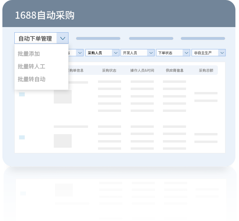Expand the 下单状态 filter dropdown
This screenshot has width=239, height=221.
click(173, 53)
